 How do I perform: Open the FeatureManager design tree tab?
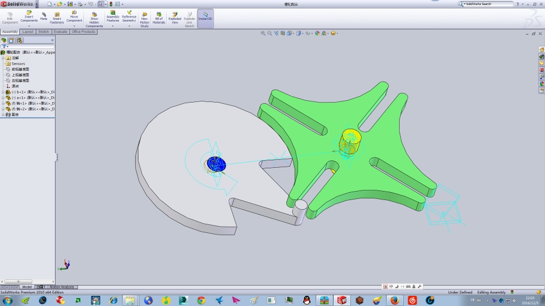(4, 40)
